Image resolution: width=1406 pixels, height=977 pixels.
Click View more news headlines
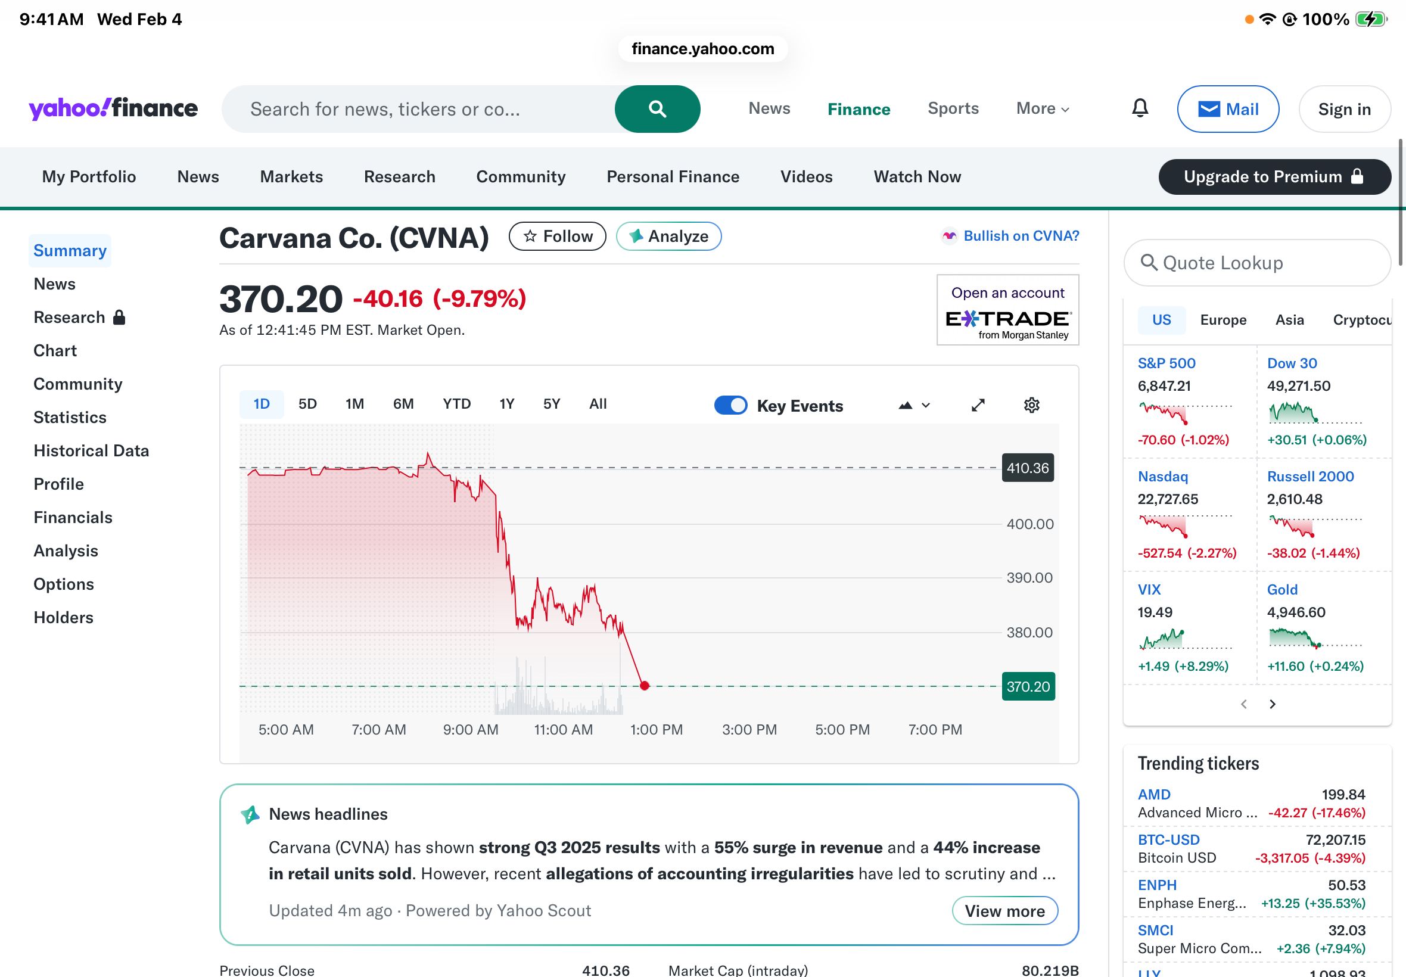[1004, 911]
